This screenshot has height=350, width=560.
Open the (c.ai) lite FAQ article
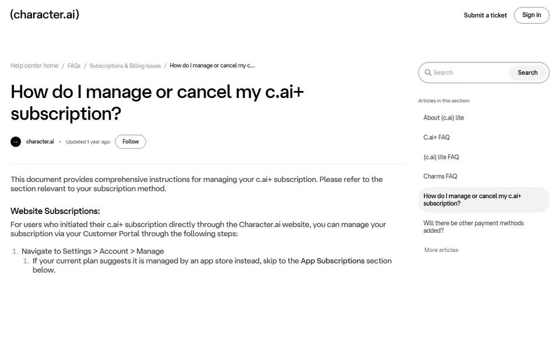point(441,157)
